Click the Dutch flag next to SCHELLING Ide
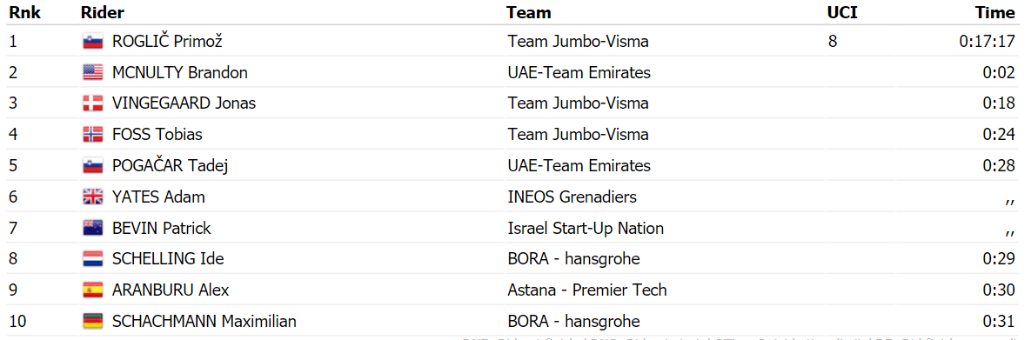Image resolution: width=1031 pixels, height=340 pixels. coord(93,259)
